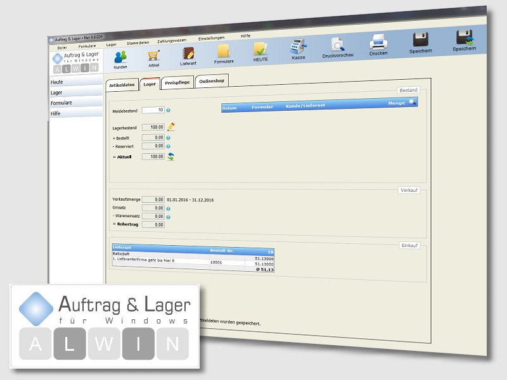507x380 pixels.
Task: Click the Lagerbestand value field
Action: tap(153, 127)
